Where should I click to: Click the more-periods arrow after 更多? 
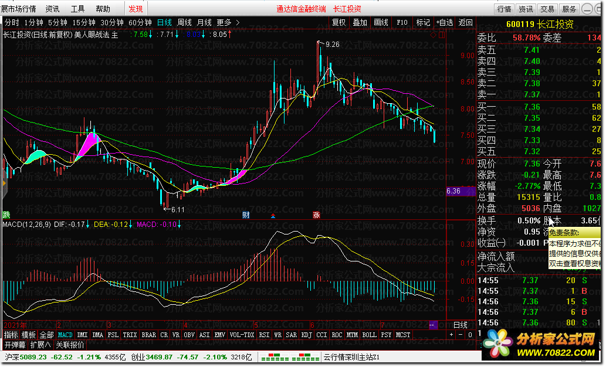click(x=238, y=23)
